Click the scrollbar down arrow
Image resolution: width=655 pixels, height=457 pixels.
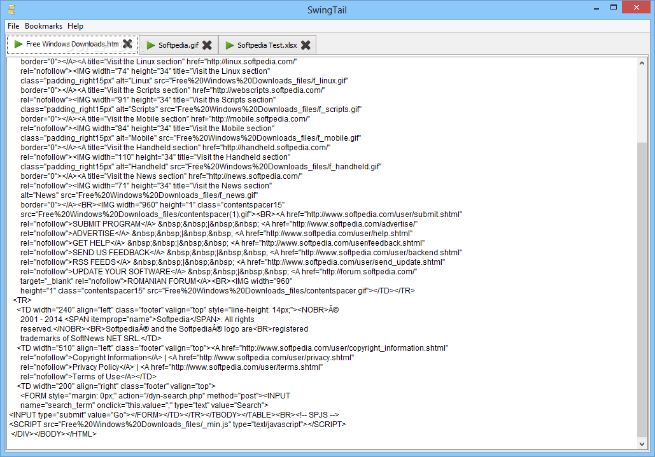click(x=642, y=444)
